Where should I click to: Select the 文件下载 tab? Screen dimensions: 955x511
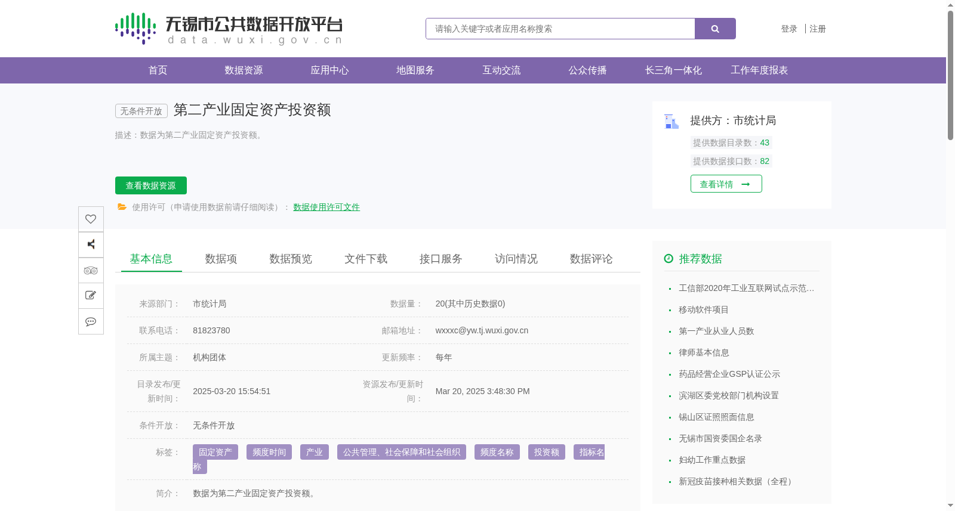pyautogui.click(x=366, y=259)
